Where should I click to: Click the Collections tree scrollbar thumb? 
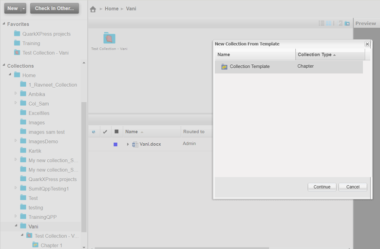(84, 167)
